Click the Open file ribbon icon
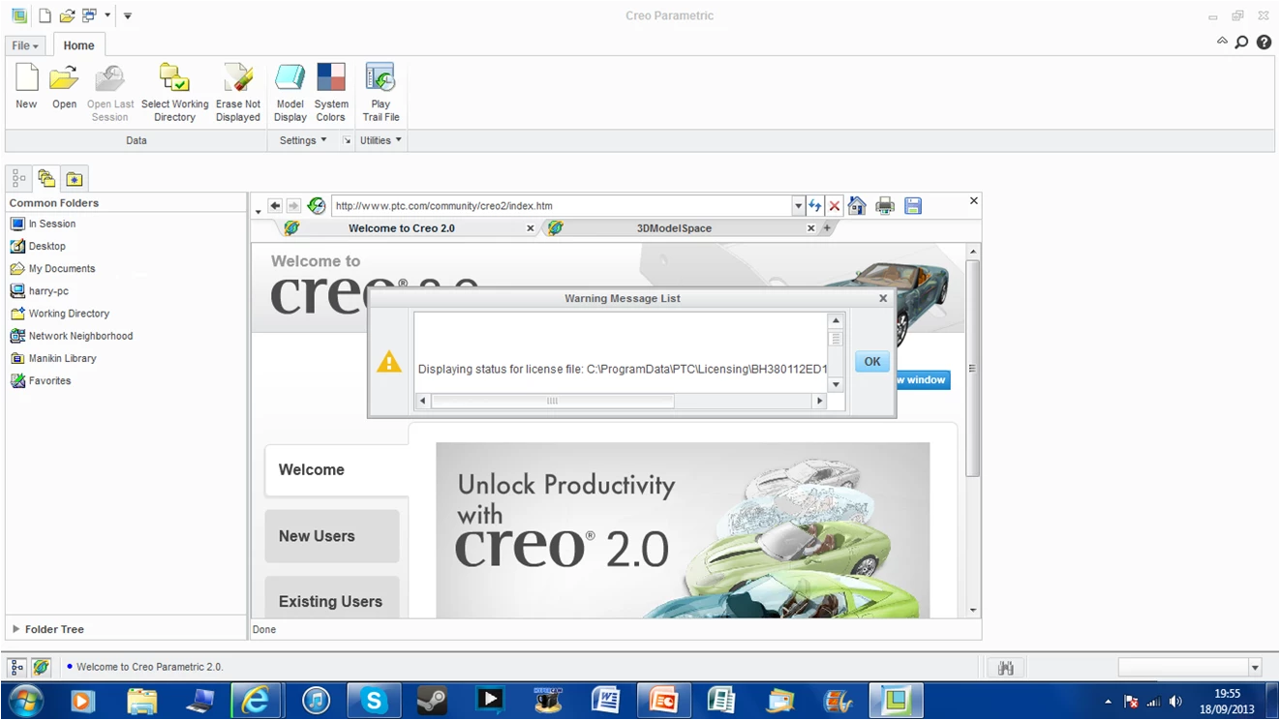The height and width of the screenshot is (720, 1280). coord(64,78)
